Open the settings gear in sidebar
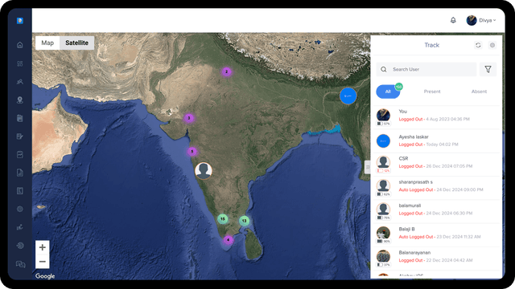 [x=19, y=209]
